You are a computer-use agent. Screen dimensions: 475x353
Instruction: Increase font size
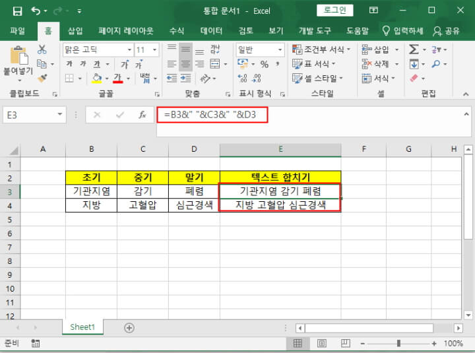125,64
